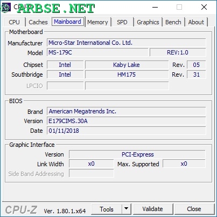Click the REV:1.0 field
This screenshot has height=217, width=217.
tap(178, 52)
